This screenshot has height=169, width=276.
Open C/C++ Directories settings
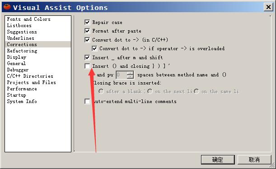[x=30, y=76]
